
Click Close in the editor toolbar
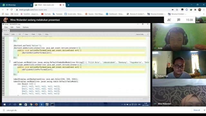tap(47, 34)
